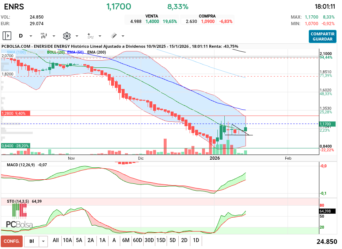Toggle the EMA (200) legend label
This screenshot has height=249, width=342.
(x=96, y=52)
